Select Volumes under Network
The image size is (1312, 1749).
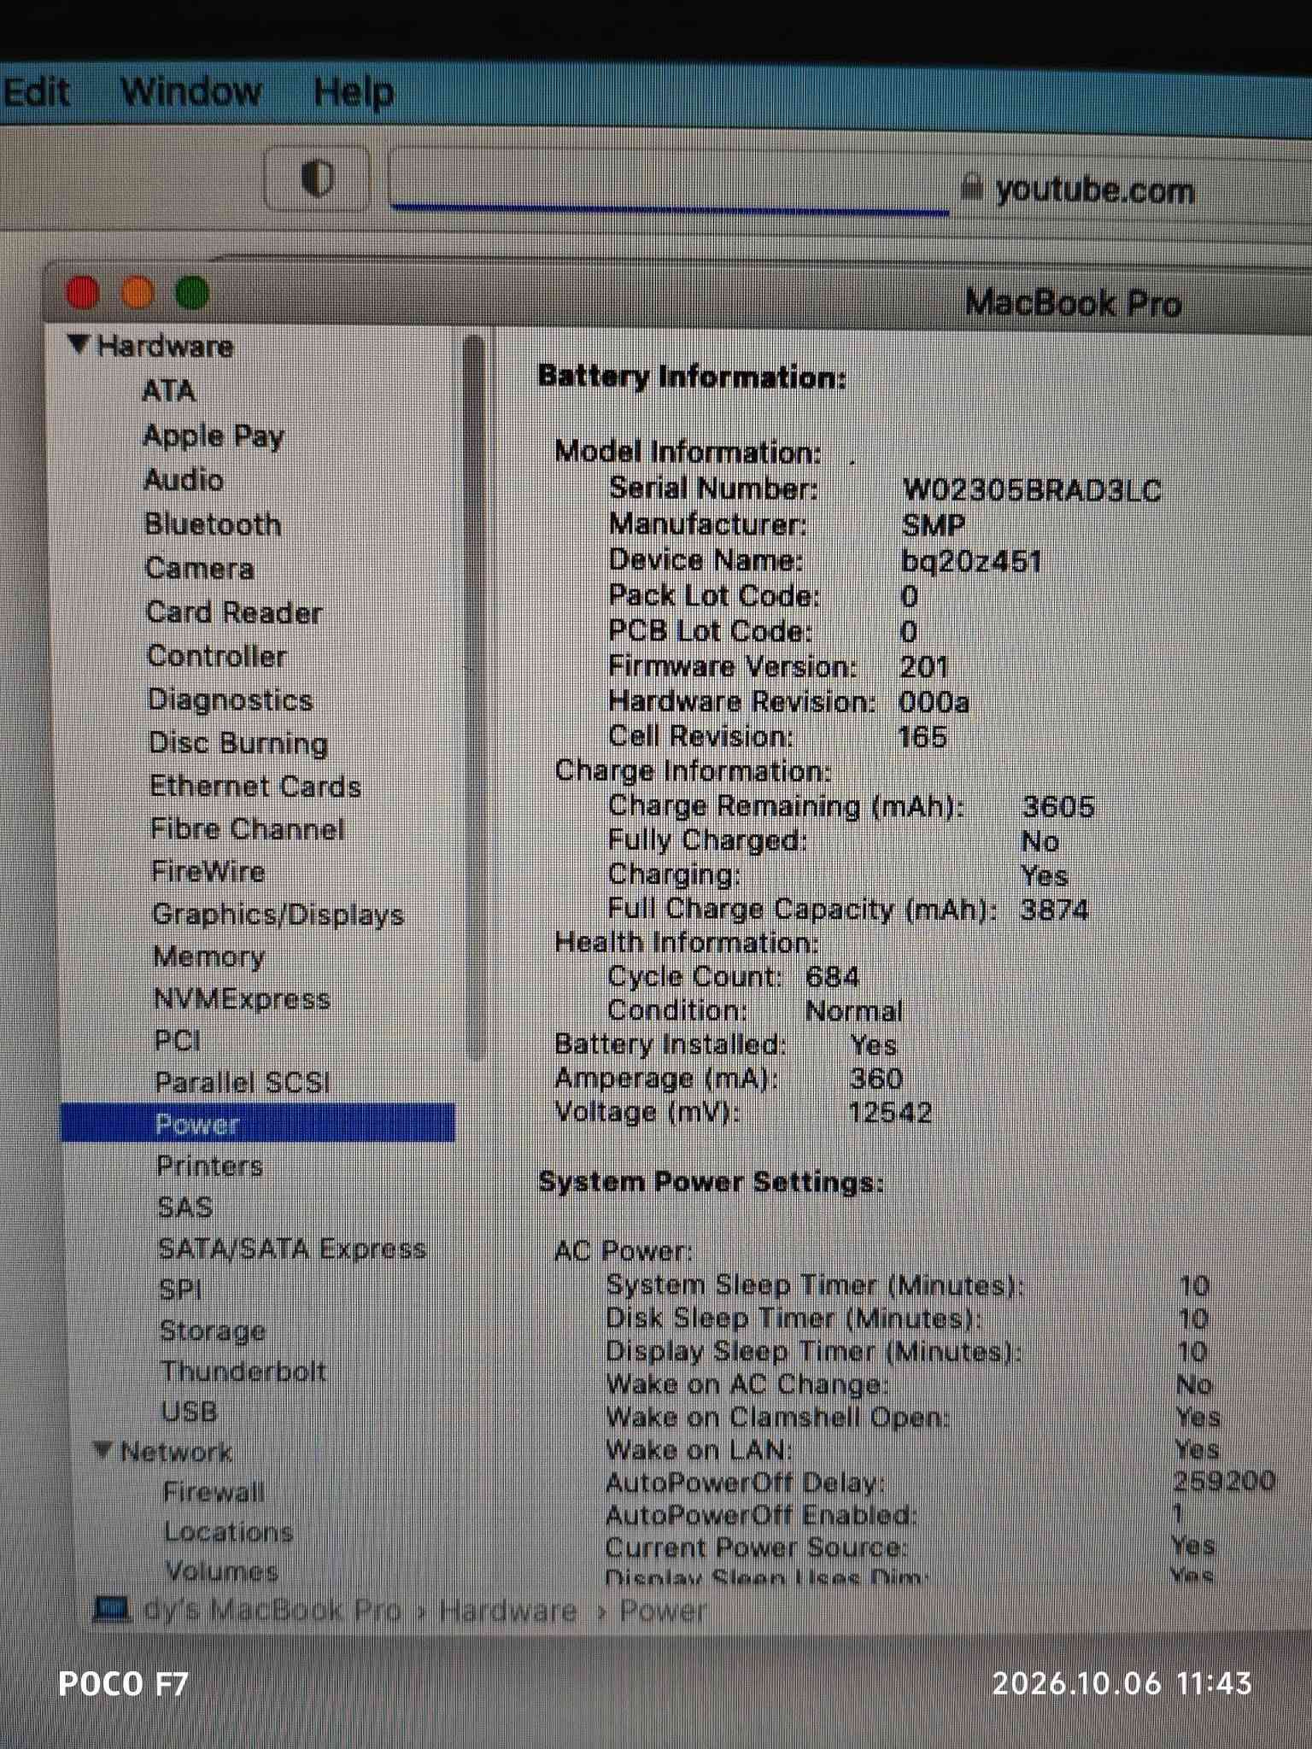click(223, 1571)
